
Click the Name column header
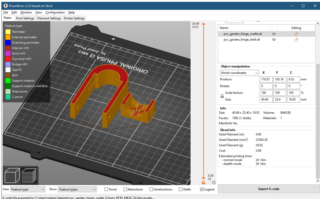[244, 28]
